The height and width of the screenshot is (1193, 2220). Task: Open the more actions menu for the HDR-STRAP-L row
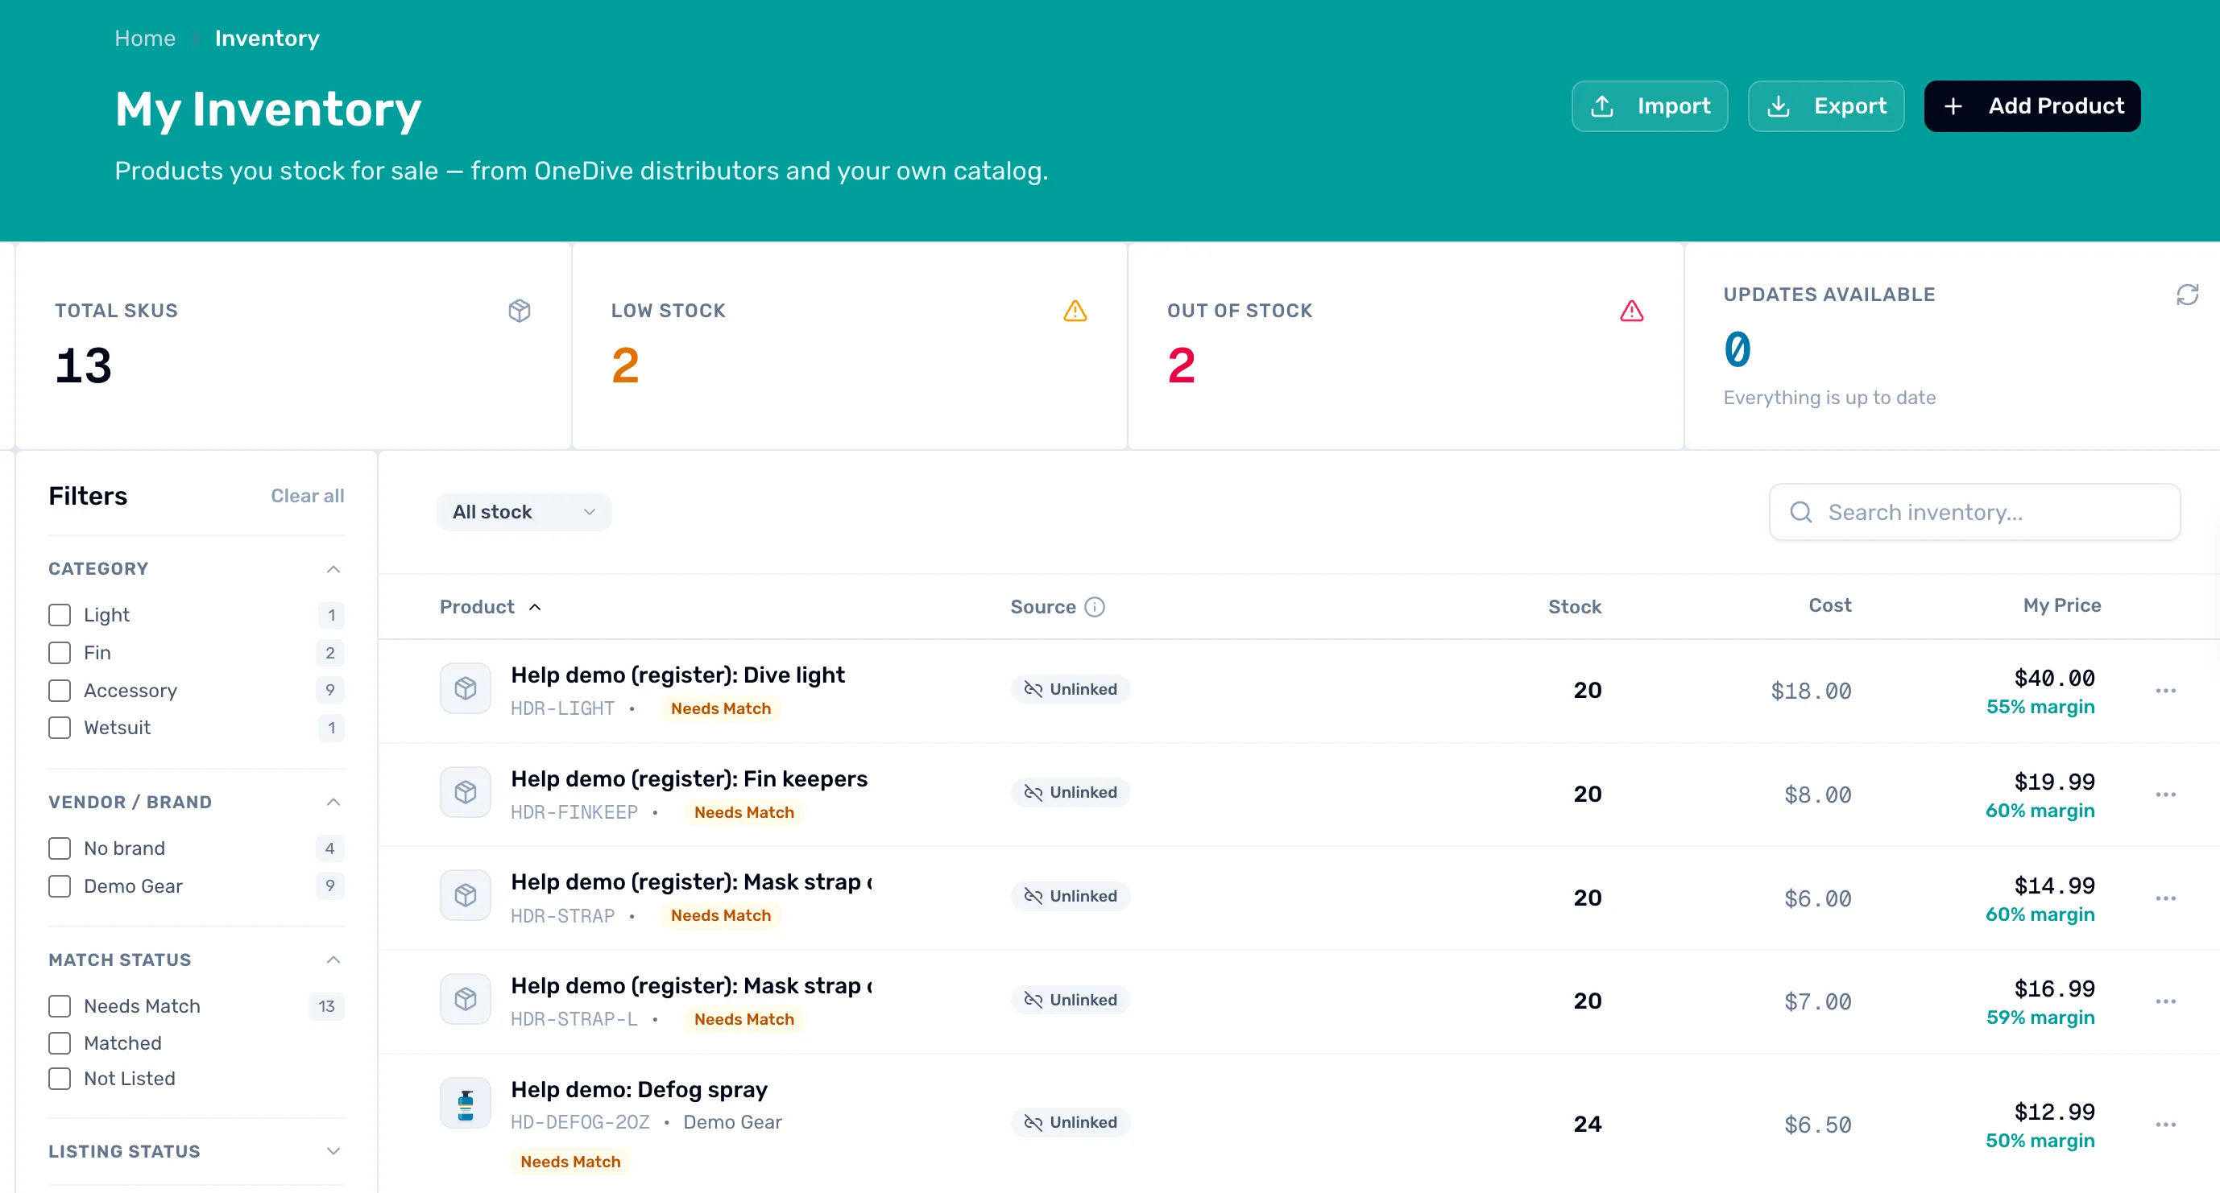[2166, 1001]
